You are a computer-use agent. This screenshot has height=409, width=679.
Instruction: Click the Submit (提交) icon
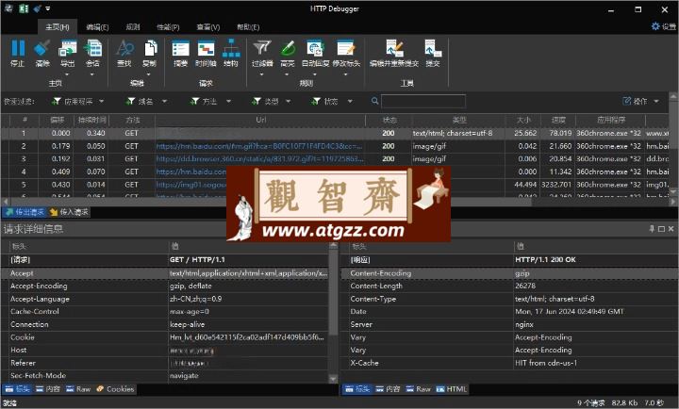433,48
